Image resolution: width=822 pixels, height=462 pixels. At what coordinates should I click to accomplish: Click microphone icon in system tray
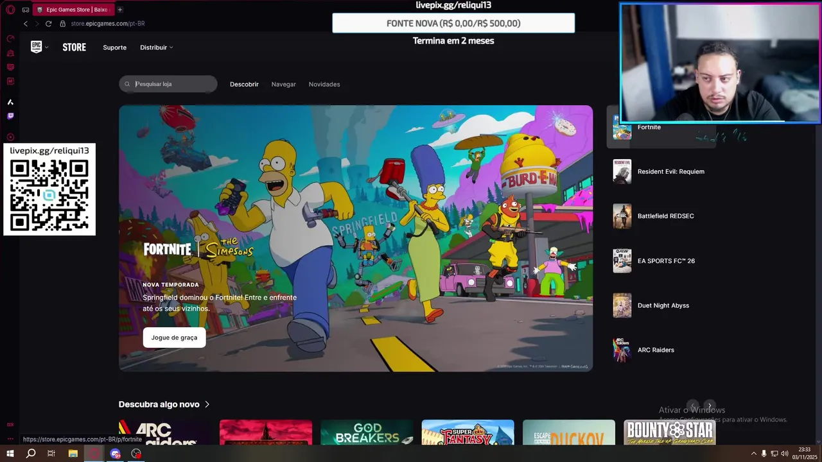(x=764, y=454)
